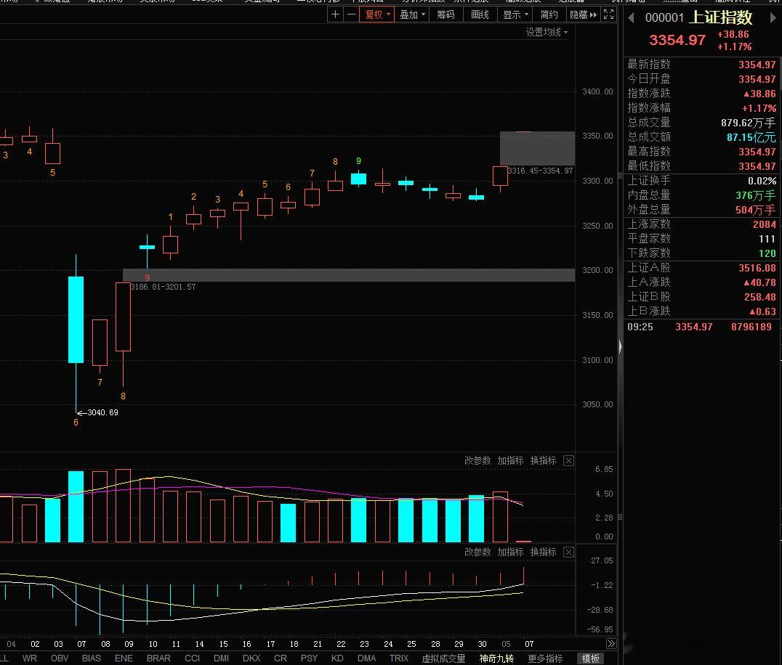Select the ENE indicator tab
Image resolution: width=782 pixels, height=665 pixels.
[124, 658]
